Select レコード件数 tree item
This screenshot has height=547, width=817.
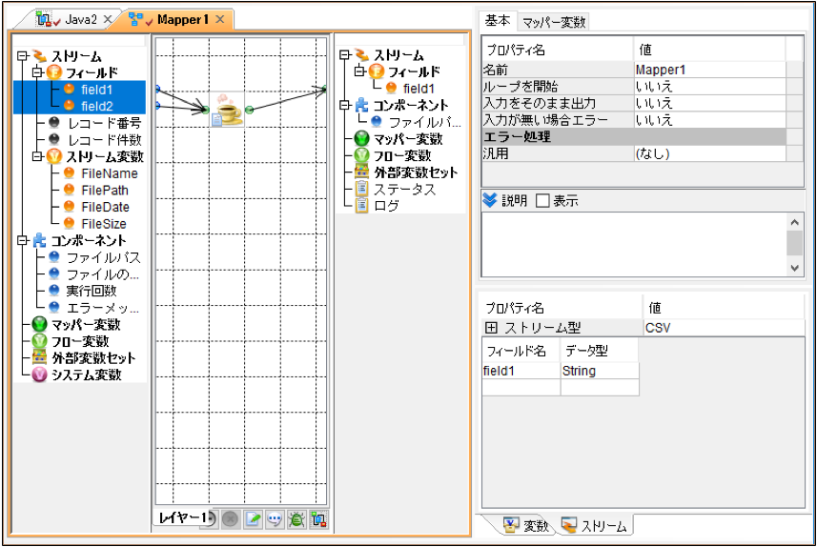pos(104,140)
